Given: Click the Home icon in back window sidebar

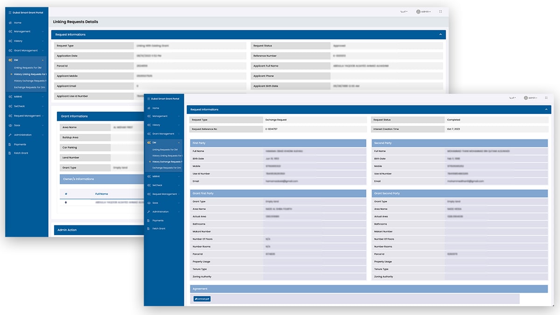Looking at the screenshot, I should point(10,22).
